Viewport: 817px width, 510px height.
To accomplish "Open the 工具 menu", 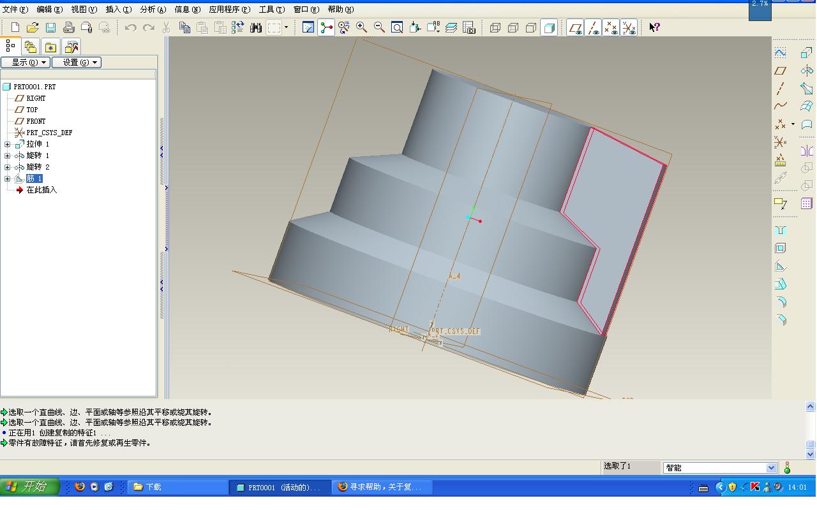I will click(x=272, y=10).
